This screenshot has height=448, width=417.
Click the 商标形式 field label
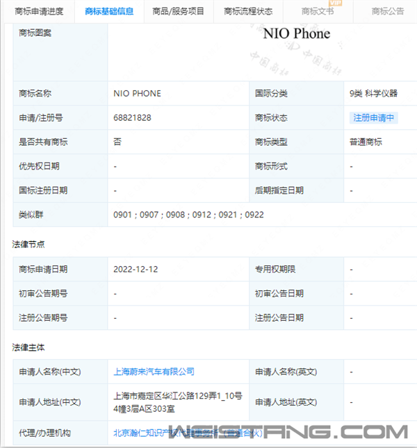(271, 166)
